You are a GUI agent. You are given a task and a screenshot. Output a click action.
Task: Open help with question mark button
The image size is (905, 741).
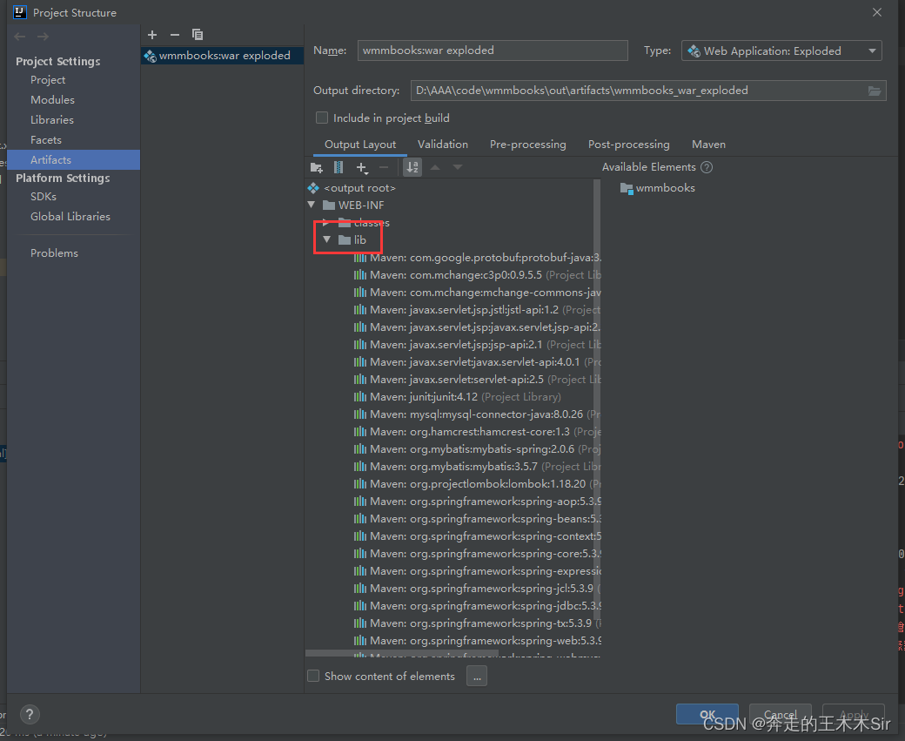pyautogui.click(x=30, y=714)
